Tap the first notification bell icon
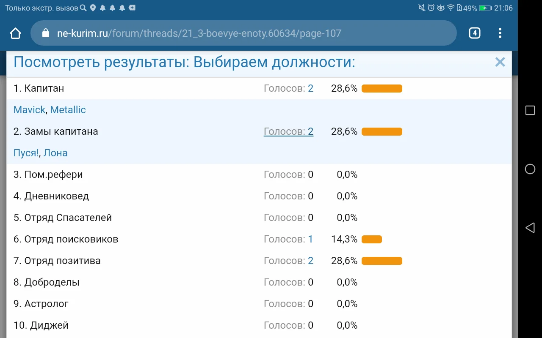The image size is (542, 338). click(x=102, y=7)
